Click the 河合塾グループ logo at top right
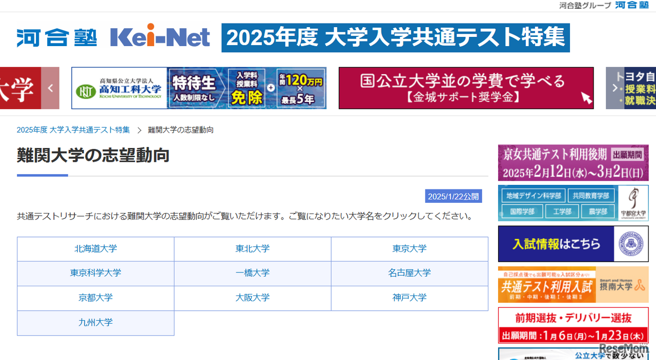Viewport: 656px width, 360px height. tap(632, 6)
